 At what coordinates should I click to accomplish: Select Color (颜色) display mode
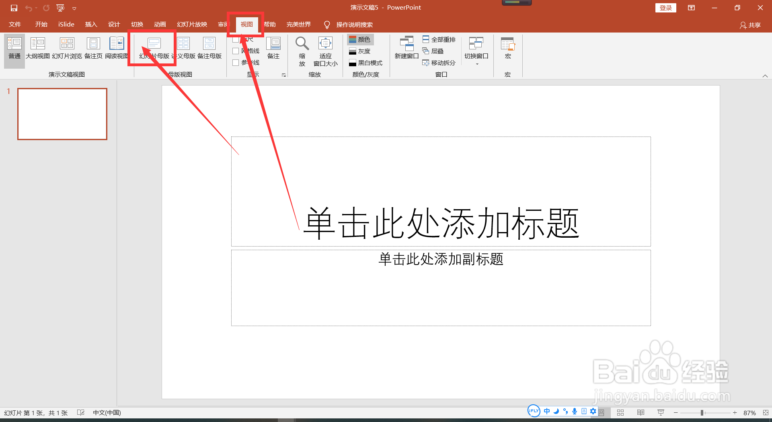click(360, 39)
